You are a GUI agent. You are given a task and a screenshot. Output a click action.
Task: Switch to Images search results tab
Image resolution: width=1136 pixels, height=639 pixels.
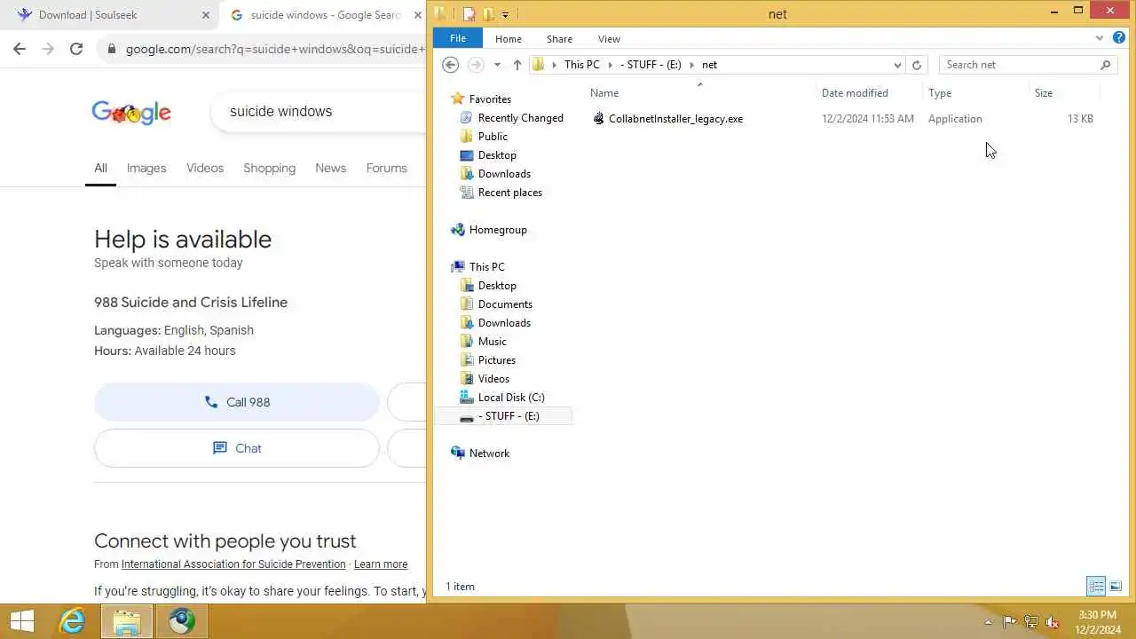pos(146,168)
